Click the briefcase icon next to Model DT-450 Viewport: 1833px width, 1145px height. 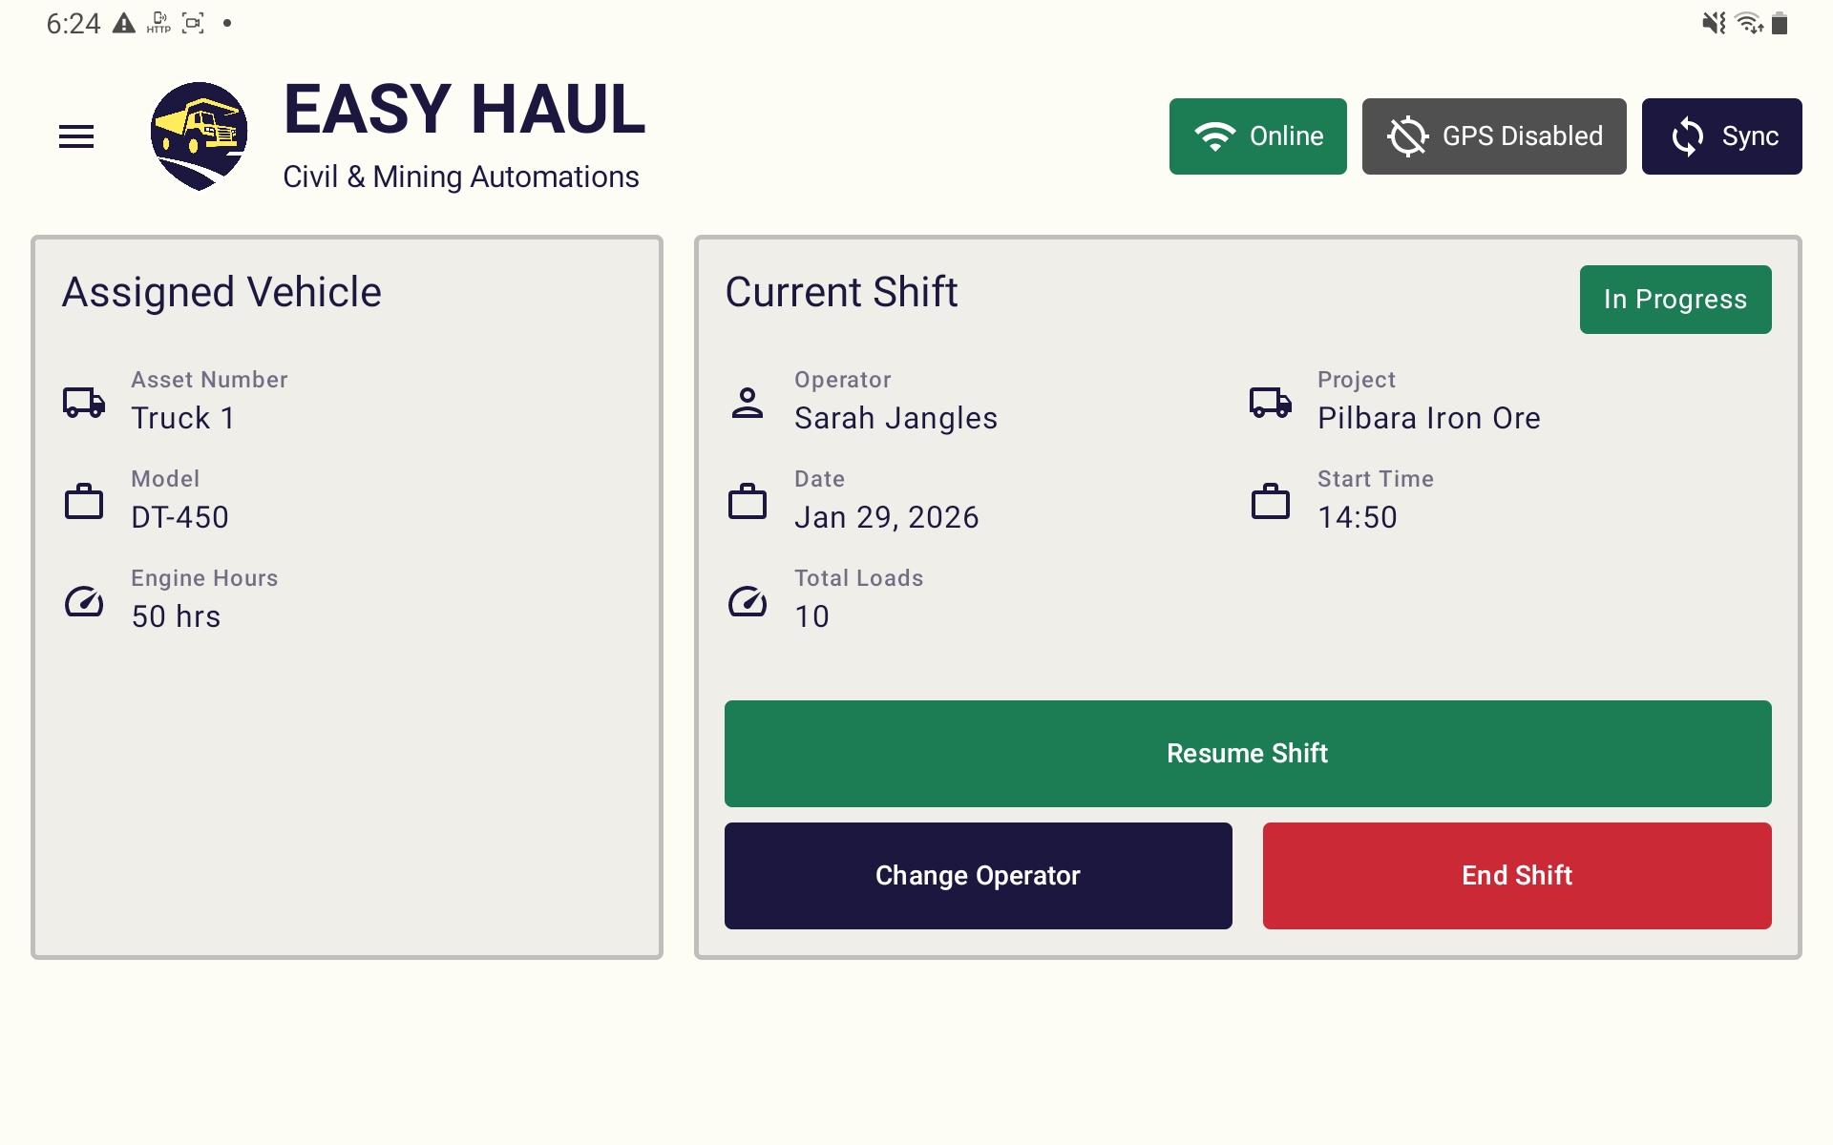pos(84,502)
